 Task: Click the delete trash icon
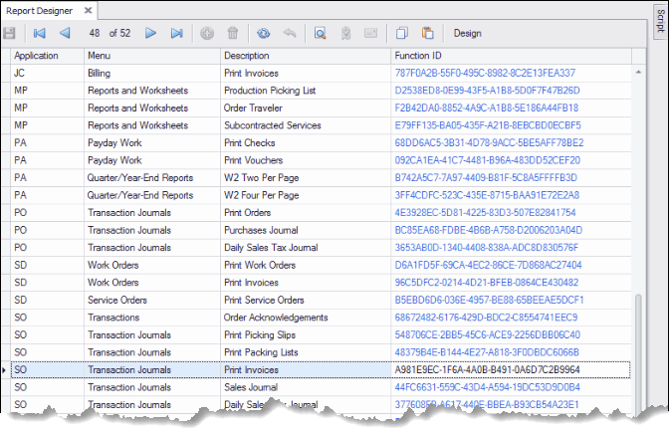(x=232, y=33)
